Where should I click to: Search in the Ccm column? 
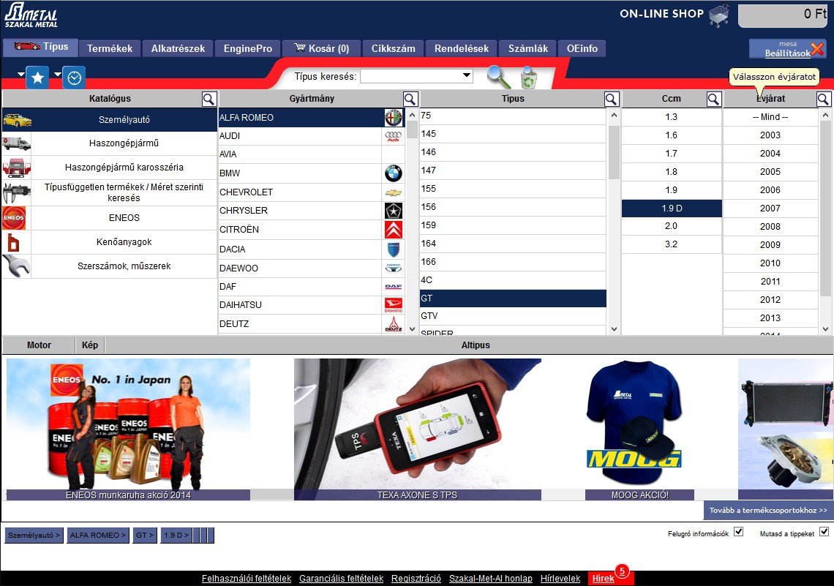(x=714, y=99)
